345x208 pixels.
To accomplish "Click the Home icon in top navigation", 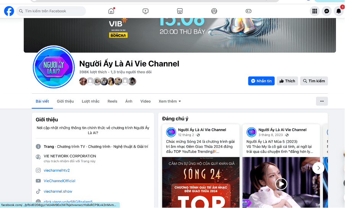I will pyautogui.click(x=111, y=11).
